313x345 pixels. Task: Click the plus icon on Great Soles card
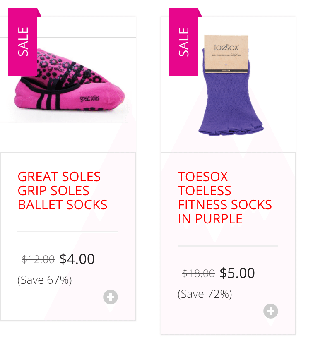click(x=111, y=297)
